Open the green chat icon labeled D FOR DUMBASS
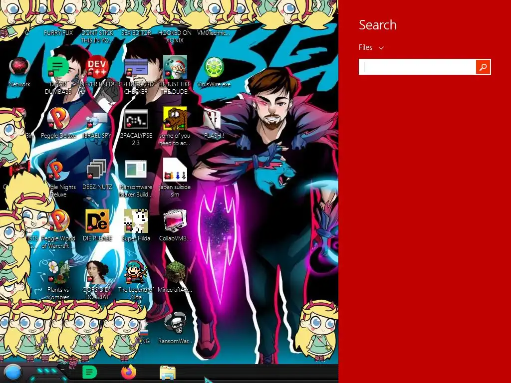Screen dimensions: 511x383 click(58, 67)
